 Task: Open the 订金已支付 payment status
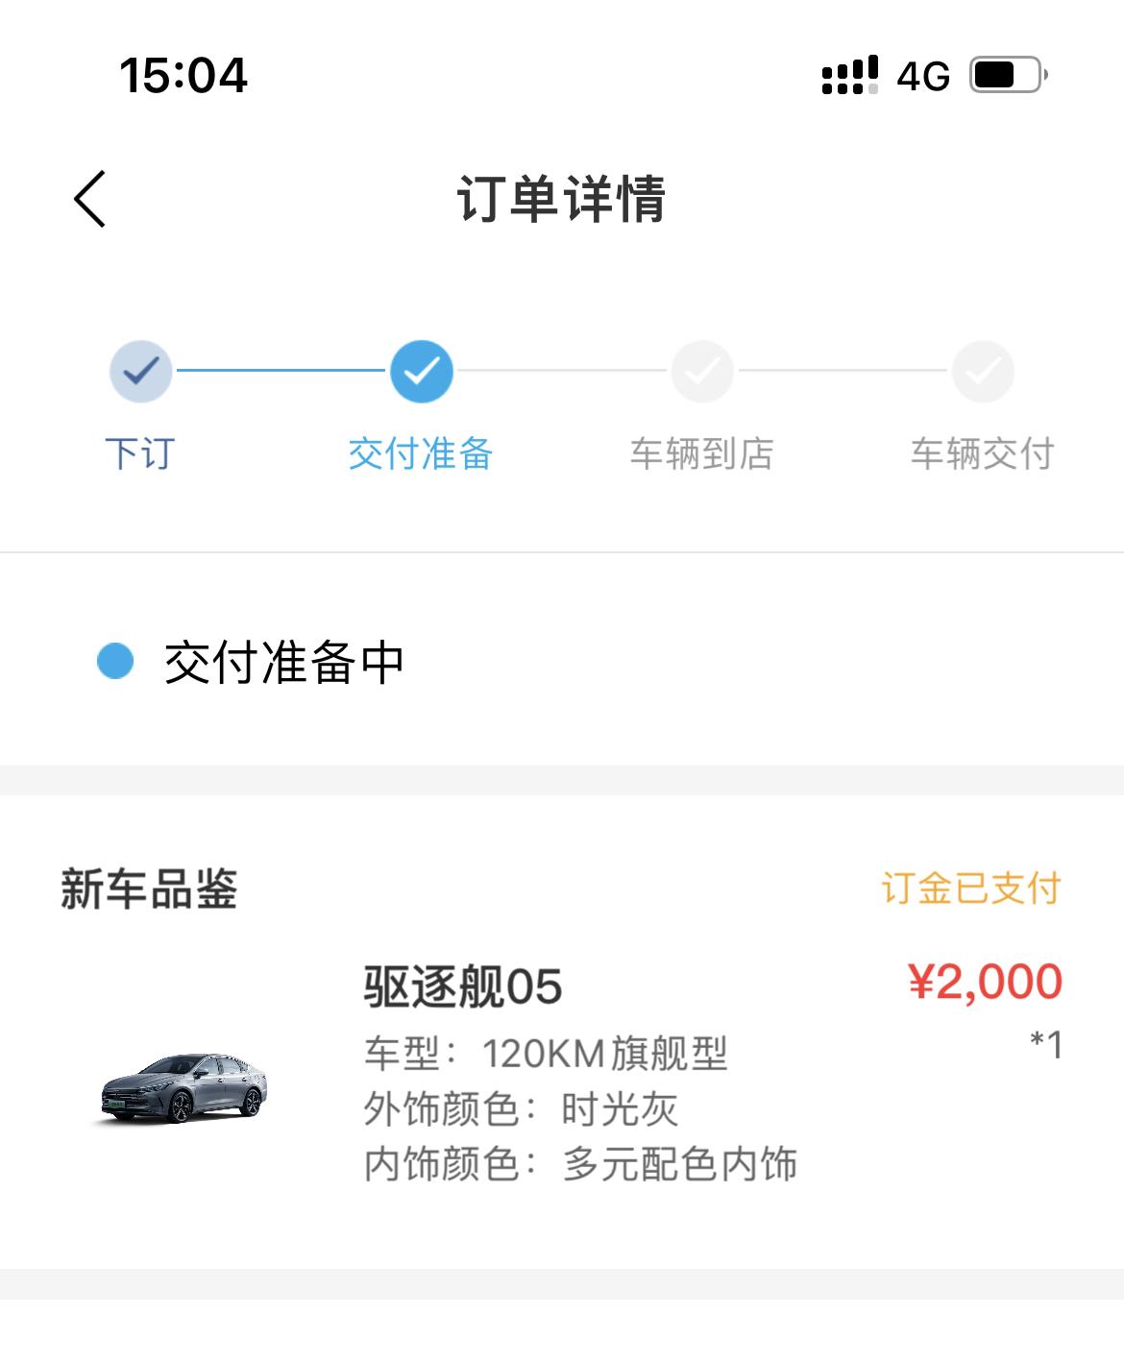(x=971, y=888)
